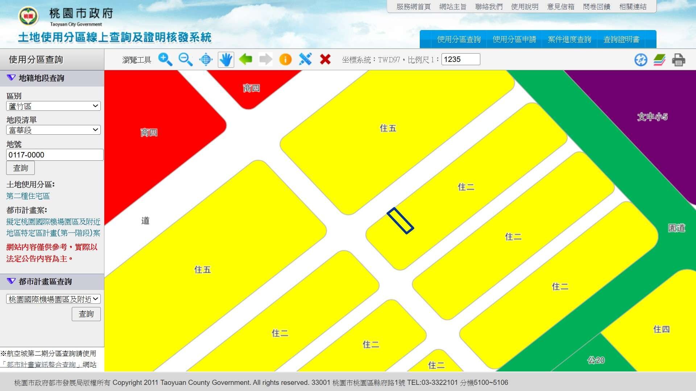Screen dimensions: 696x391
Task: Click the printer icon to print map
Action: tap(679, 60)
